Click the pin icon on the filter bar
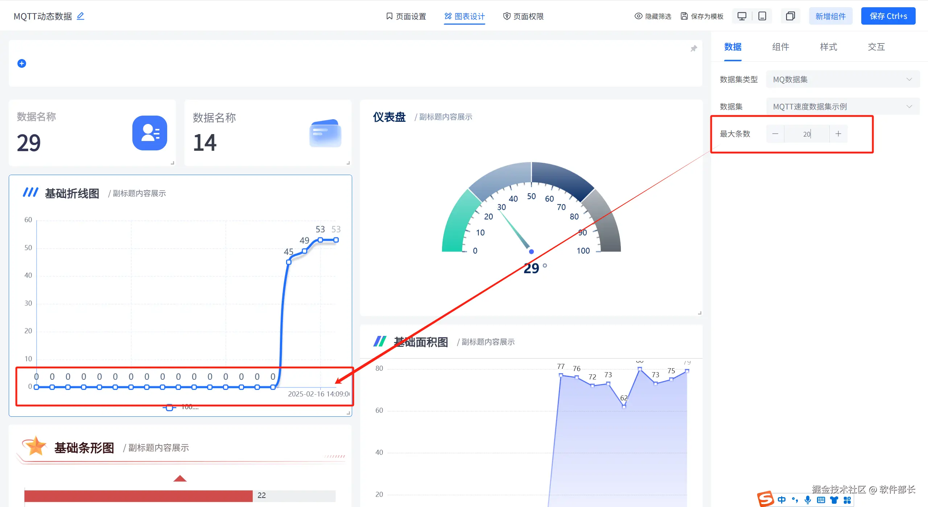The image size is (928, 507). click(693, 49)
